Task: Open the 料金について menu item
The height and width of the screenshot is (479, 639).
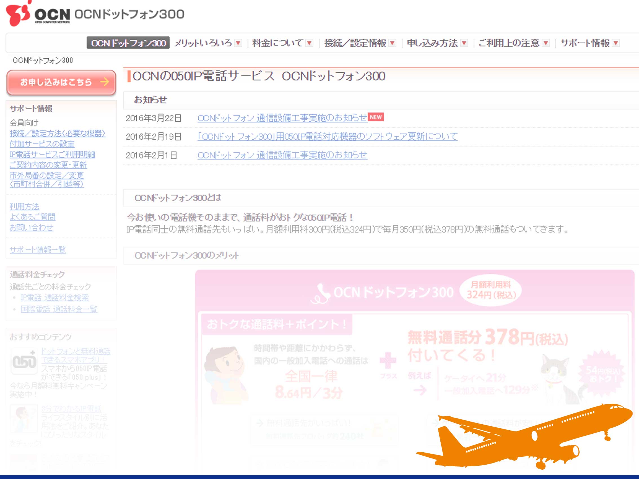Action: coord(278,43)
